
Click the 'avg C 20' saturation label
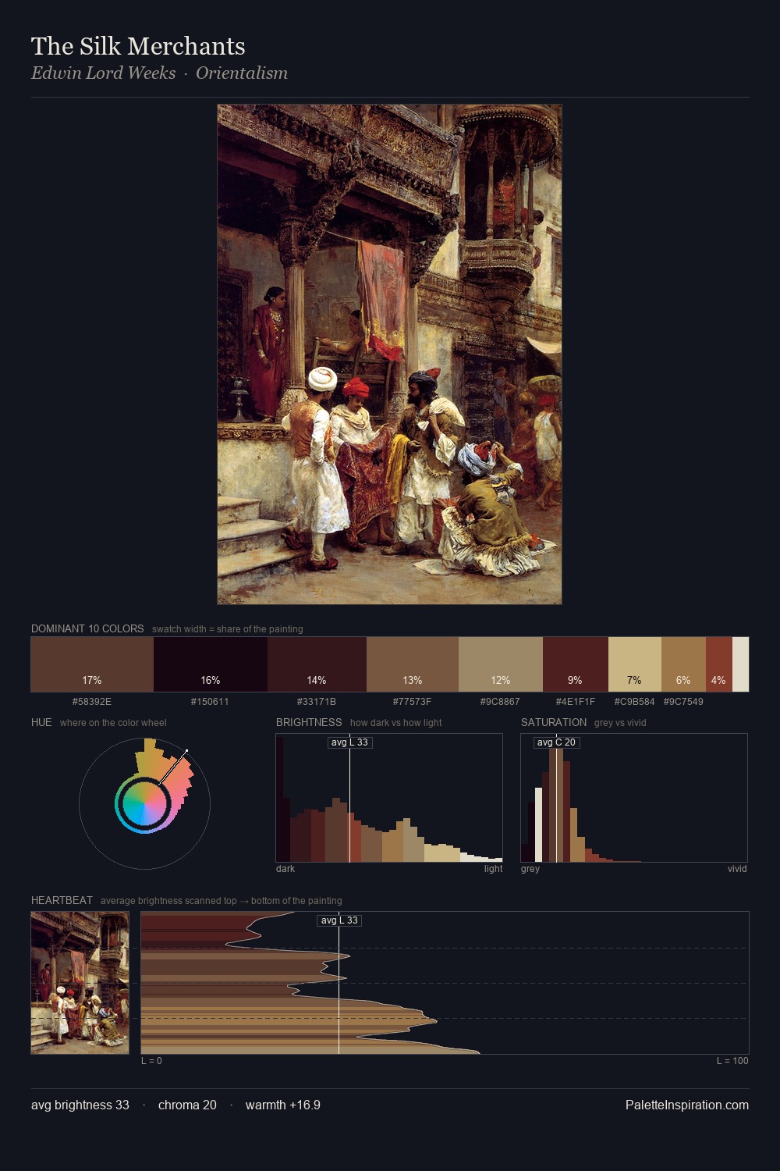556,742
